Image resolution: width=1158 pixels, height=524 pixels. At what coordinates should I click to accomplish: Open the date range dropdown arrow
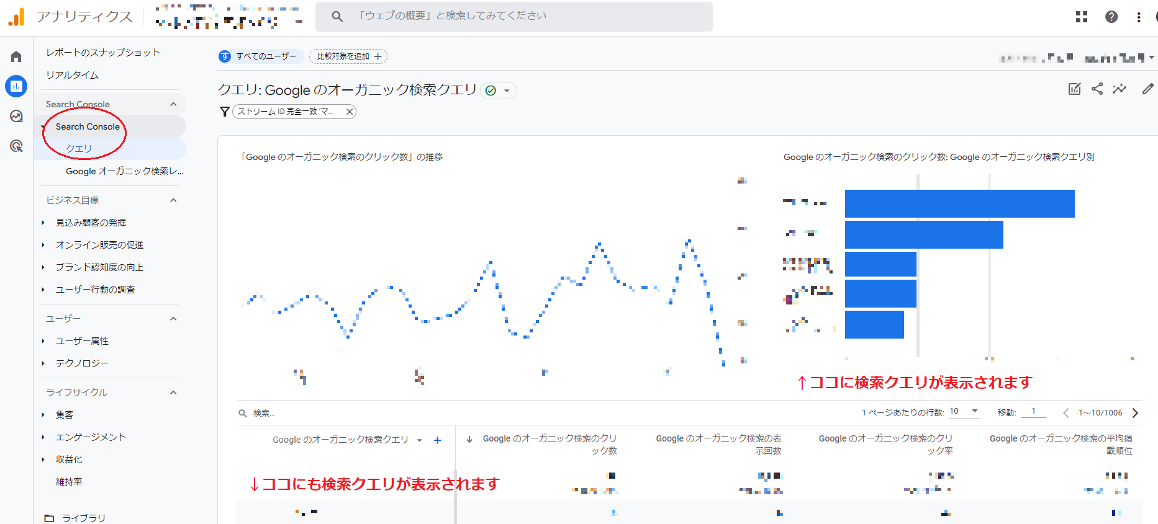click(x=1152, y=58)
